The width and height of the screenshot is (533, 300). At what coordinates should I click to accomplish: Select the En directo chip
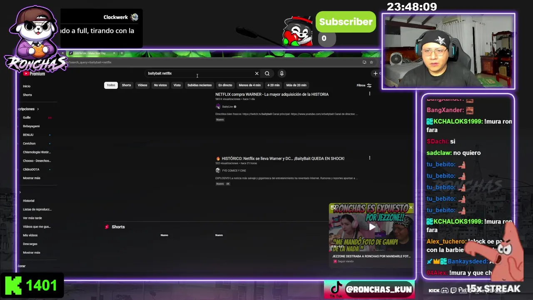click(x=225, y=85)
